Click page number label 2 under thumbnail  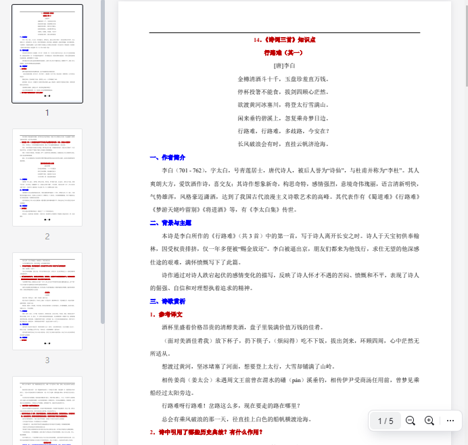(47, 236)
